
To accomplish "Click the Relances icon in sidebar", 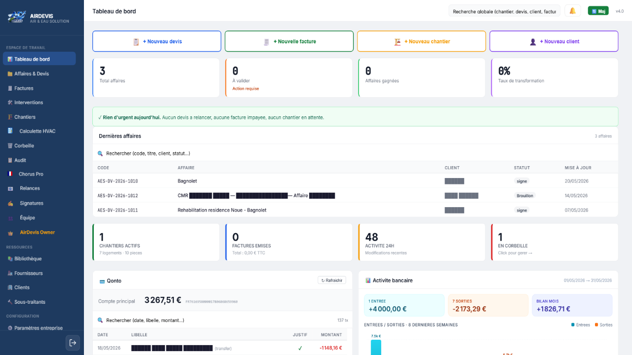I will (x=10, y=188).
